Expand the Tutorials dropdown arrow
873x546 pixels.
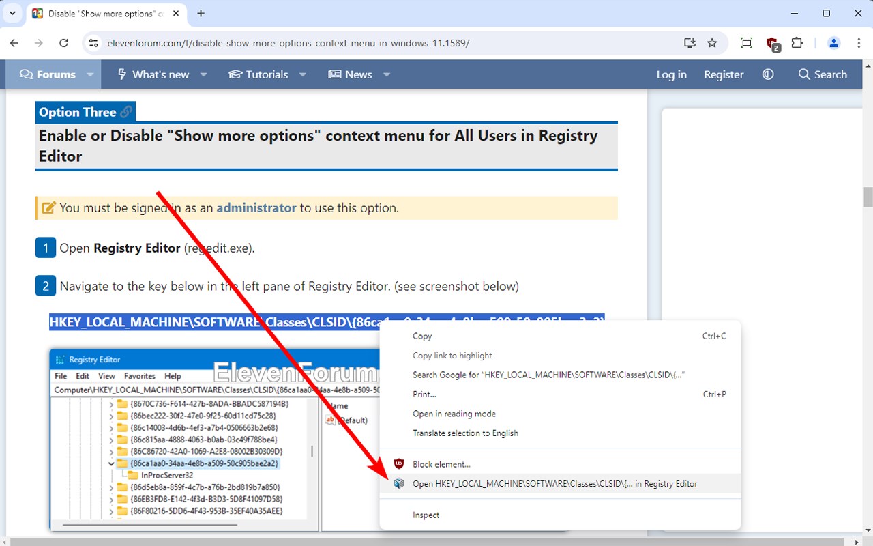(x=302, y=74)
